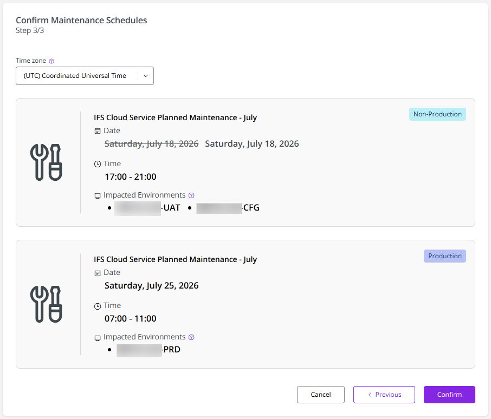Click the -CFG environment entry
Screen dimensions: 491x419
(228, 208)
